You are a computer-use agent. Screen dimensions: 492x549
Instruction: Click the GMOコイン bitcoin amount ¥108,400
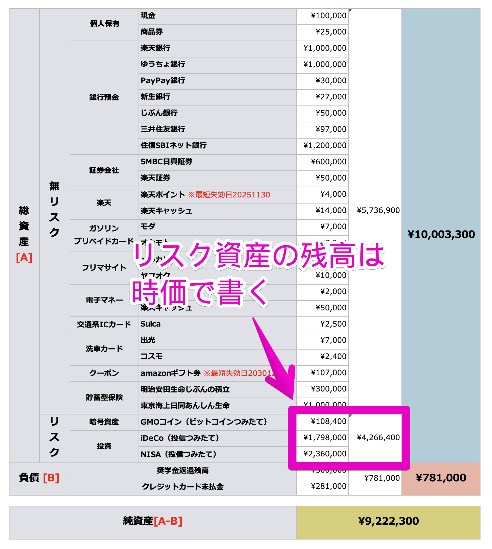point(322,422)
